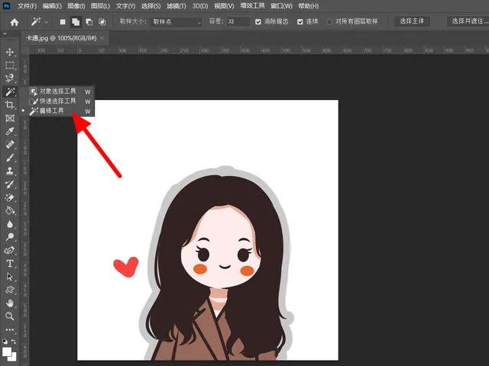489x366 pixels.
Task: Click the foreground color swatch
Action: tap(8, 352)
